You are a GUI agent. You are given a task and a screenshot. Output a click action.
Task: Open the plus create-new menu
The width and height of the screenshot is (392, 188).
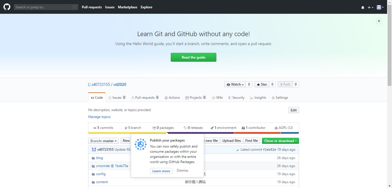coord(370,7)
